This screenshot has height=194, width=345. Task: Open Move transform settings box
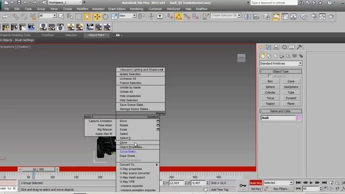158,121
